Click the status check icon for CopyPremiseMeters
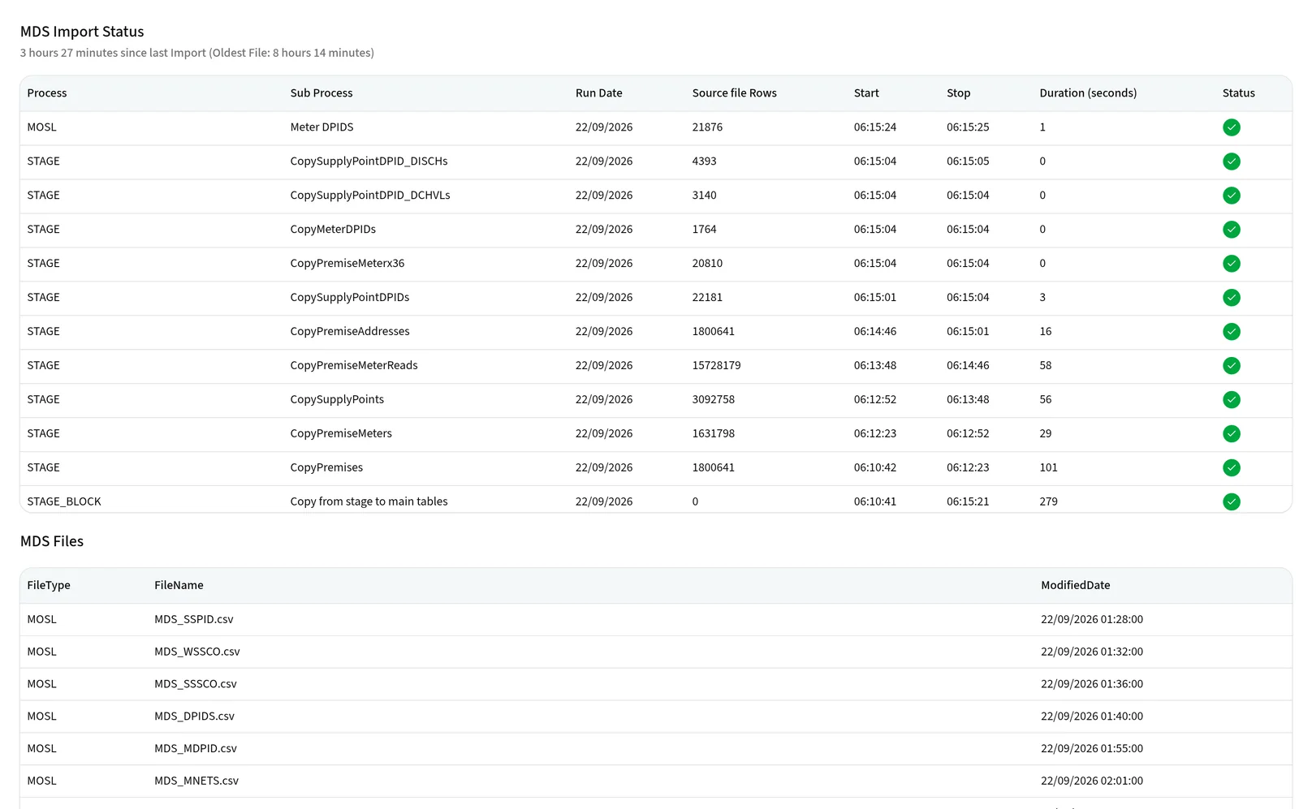This screenshot has width=1299, height=809. (x=1232, y=434)
